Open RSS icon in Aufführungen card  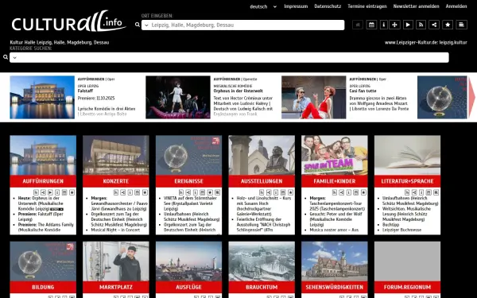tap(36, 192)
